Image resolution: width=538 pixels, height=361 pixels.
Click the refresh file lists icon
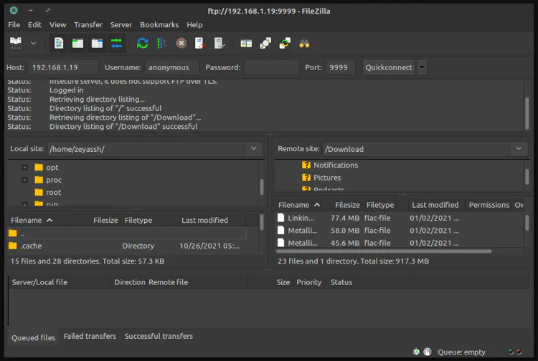click(x=143, y=44)
